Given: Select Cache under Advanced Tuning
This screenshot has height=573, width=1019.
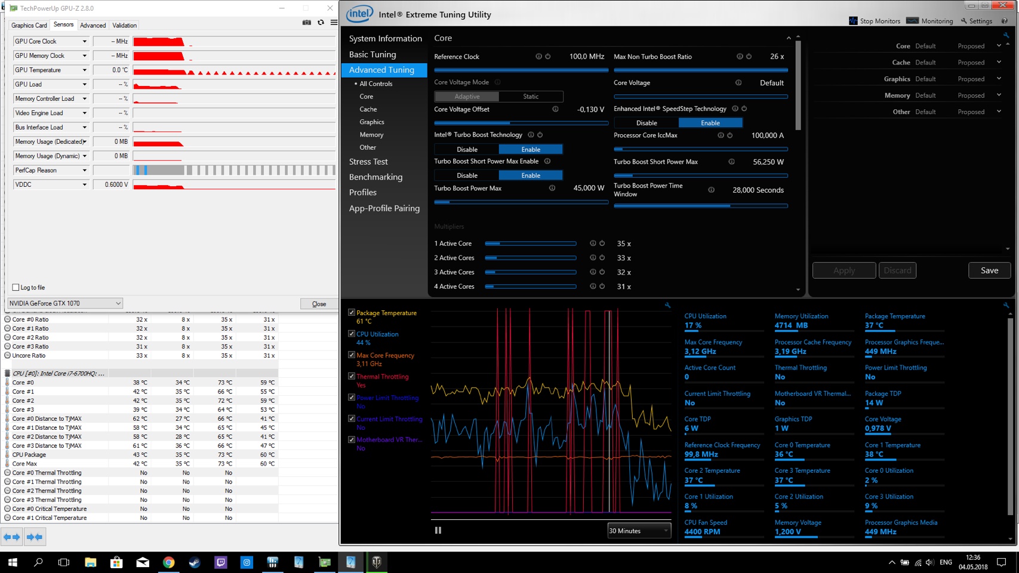Looking at the screenshot, I should [368, 109].
